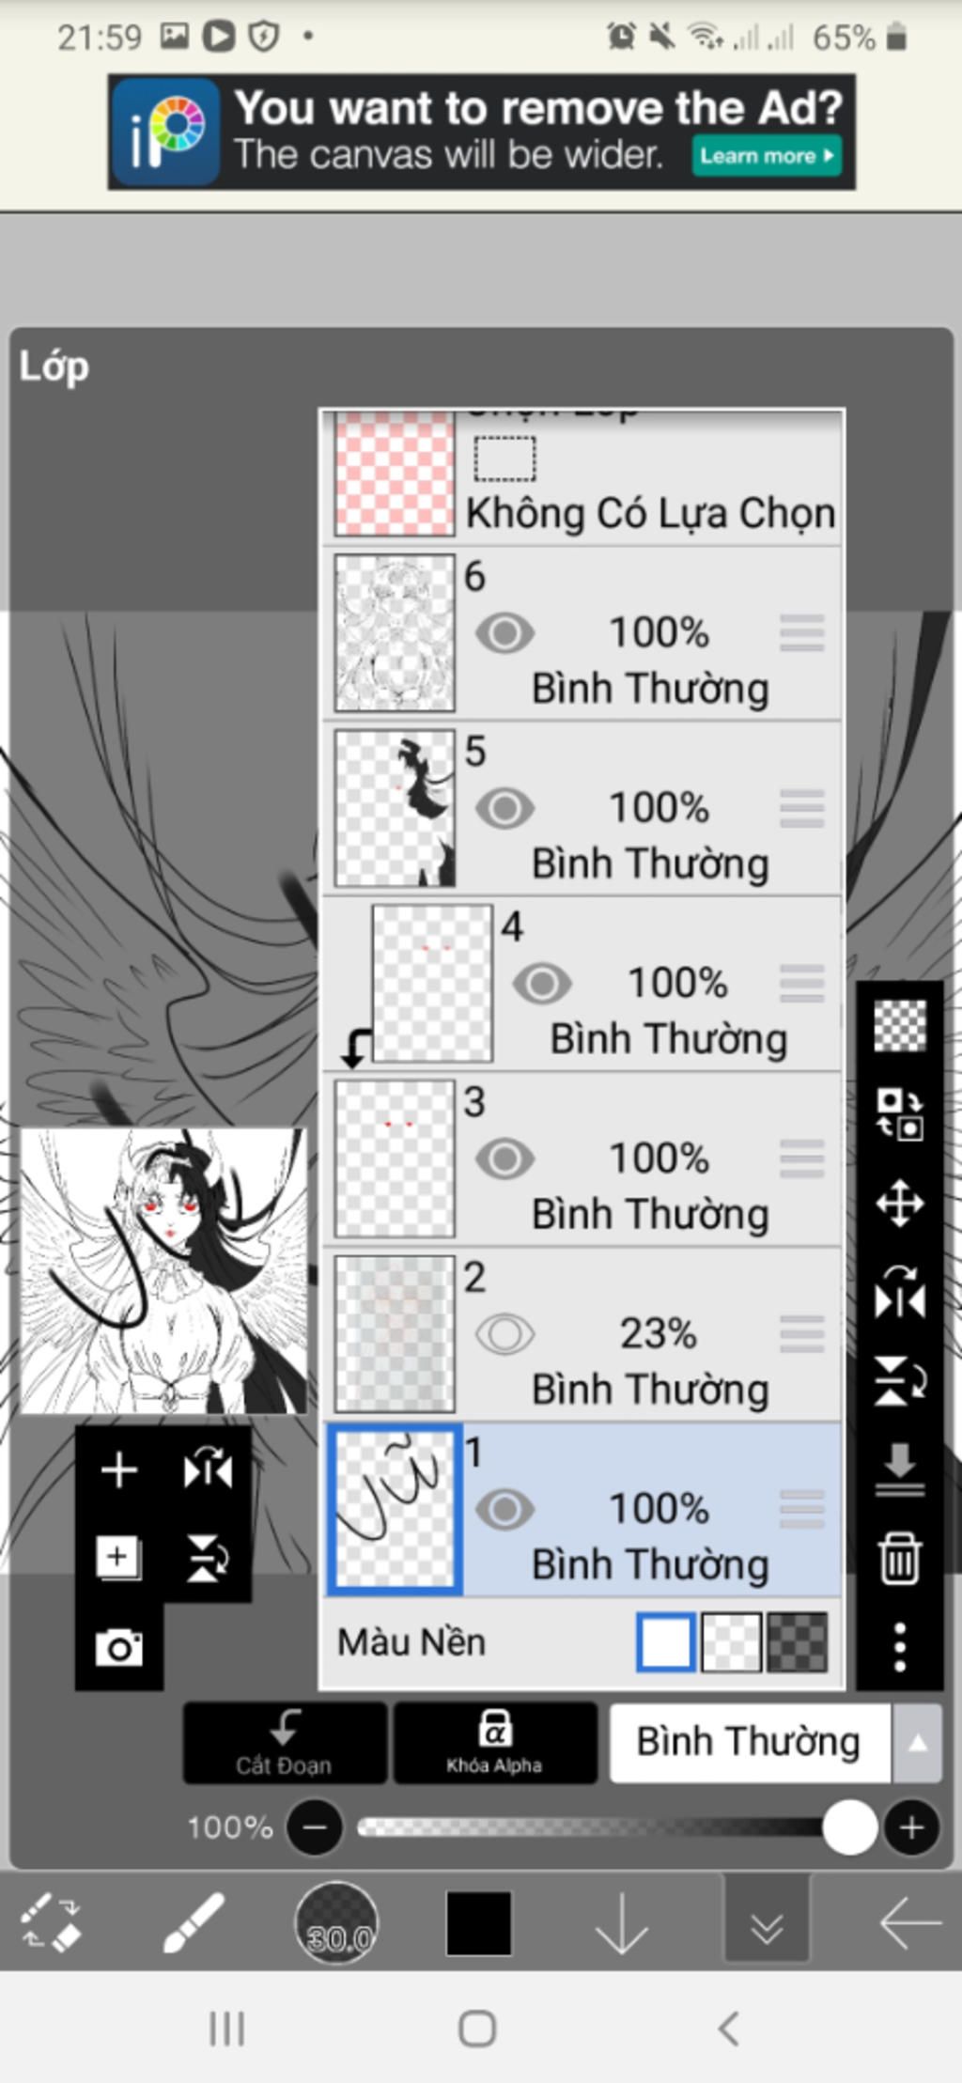962x2083 pixels.
Task: Merge layer down with download arrow icon
Action: 899,1469
